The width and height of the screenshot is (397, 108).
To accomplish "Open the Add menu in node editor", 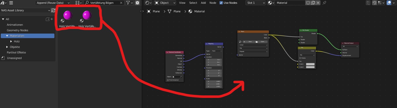I will (203, 3).
